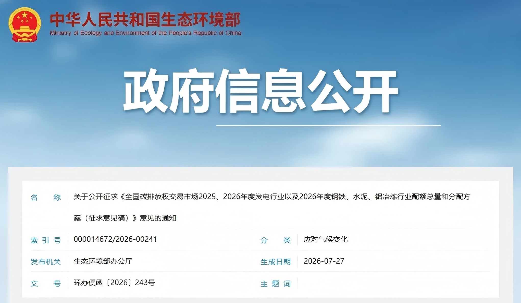Click the 发布机关 field label
Image resolution: width=521 pixels, height=303 pixels.
pos(46,262)
